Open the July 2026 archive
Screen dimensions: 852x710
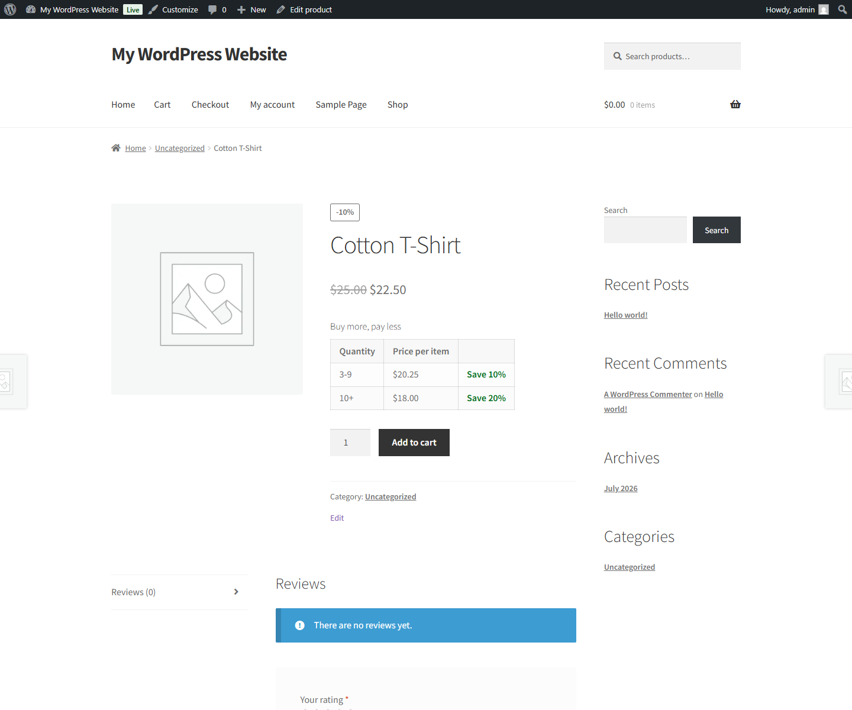pos(621,489)
